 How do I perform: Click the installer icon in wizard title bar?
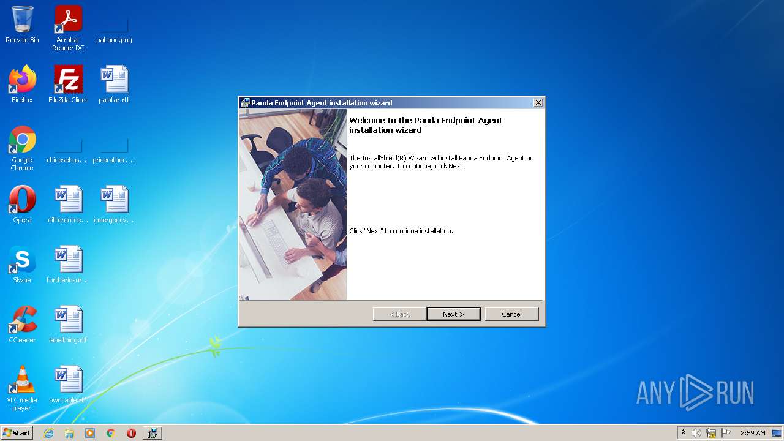[x=245, y=103]
